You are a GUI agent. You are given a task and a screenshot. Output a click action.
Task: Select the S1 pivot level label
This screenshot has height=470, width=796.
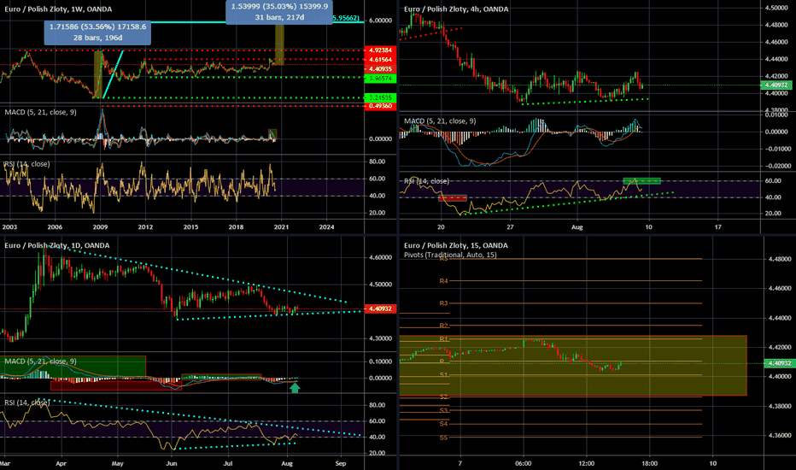pos(443,374)
